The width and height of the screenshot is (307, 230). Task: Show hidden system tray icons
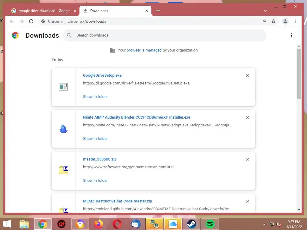point(264,224)
